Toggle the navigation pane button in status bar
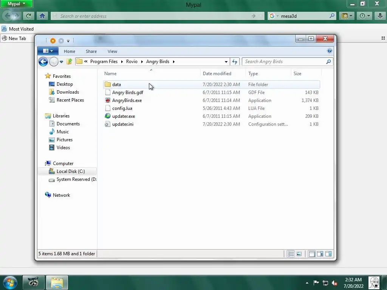The height and width of the screenshot is (290, 387). [x=312, y=254]
